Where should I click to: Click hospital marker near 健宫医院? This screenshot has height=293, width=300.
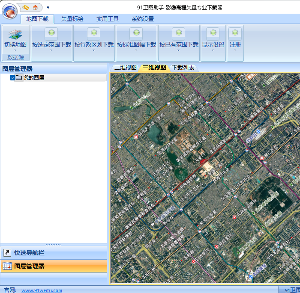216,246
